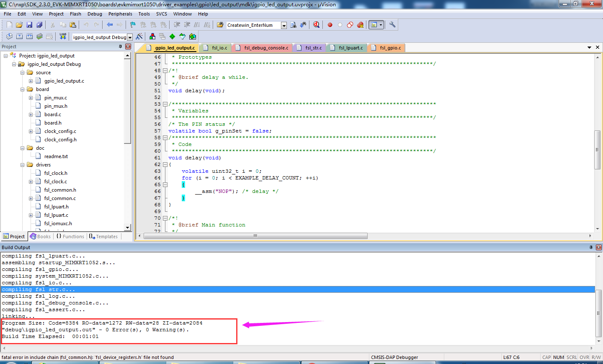Click the Indent selected text icon

pos(177,25)
